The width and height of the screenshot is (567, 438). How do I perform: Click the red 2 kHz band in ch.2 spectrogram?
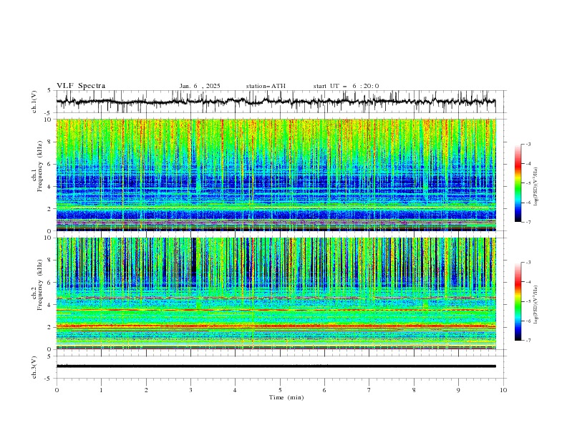pos(276,326)
